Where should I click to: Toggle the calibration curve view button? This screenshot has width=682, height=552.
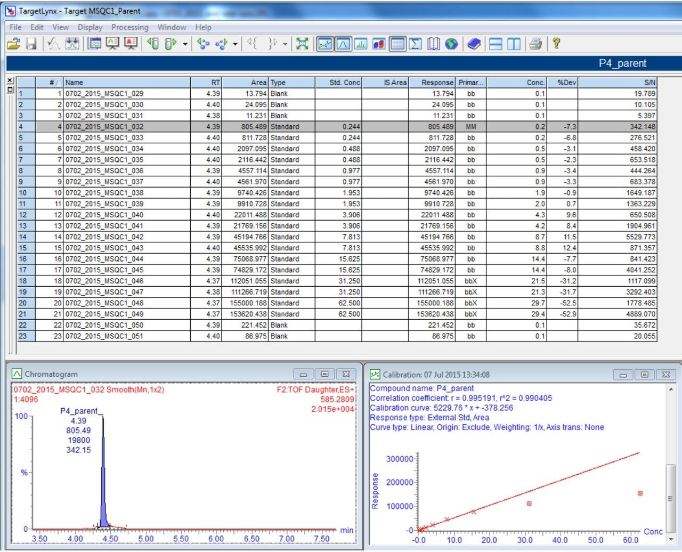tap(324, 44)
